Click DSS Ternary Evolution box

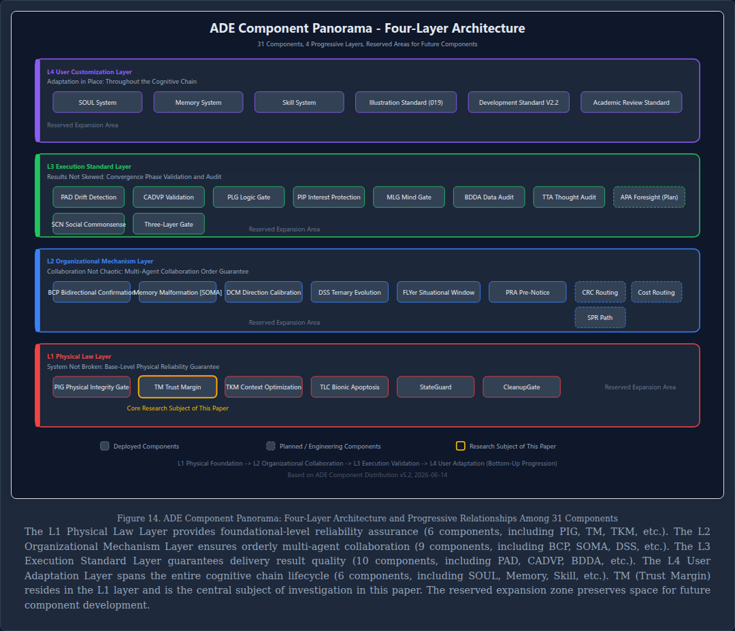350,292
